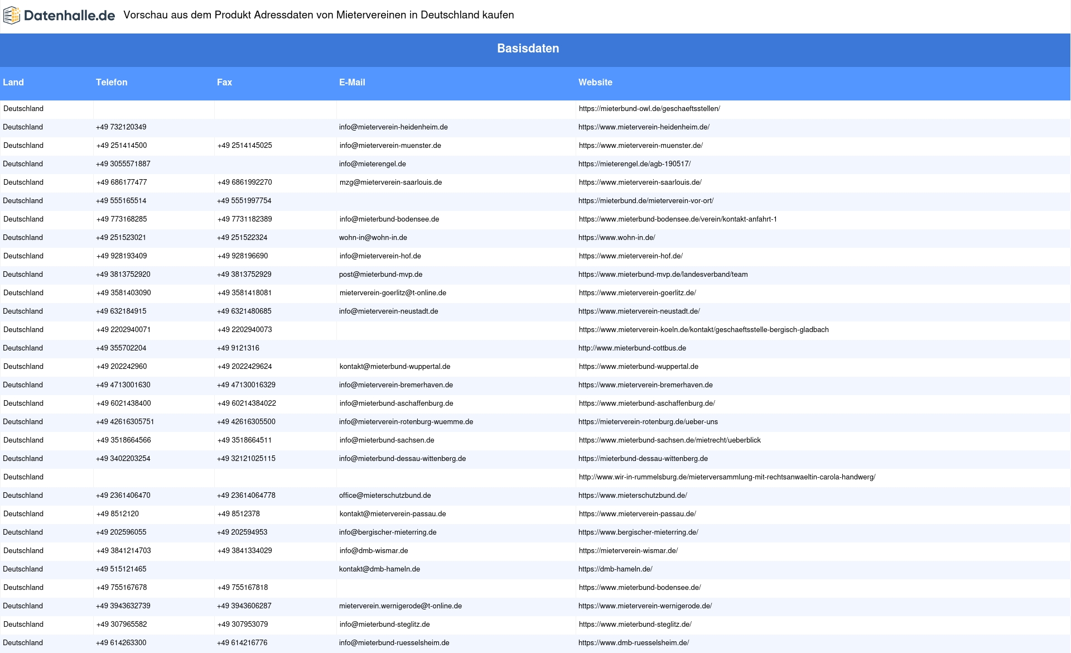Click URL www.dmb-ruesselsheim.de

tap(634, 643)
